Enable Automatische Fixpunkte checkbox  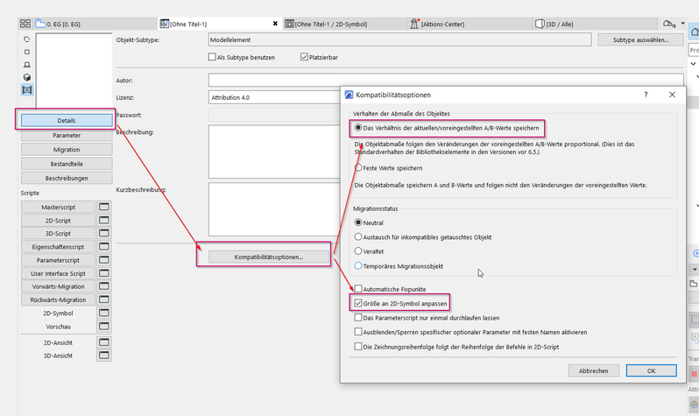(358, 289)
